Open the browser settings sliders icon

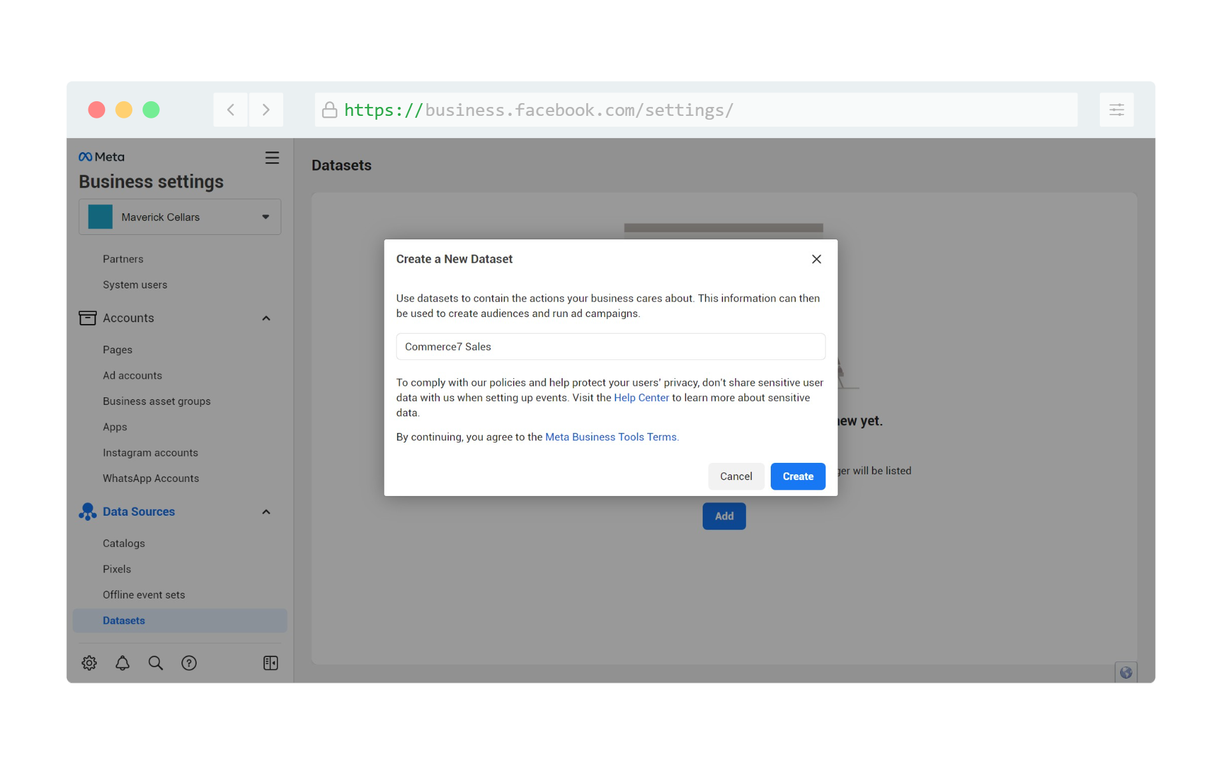(1116, 110)
